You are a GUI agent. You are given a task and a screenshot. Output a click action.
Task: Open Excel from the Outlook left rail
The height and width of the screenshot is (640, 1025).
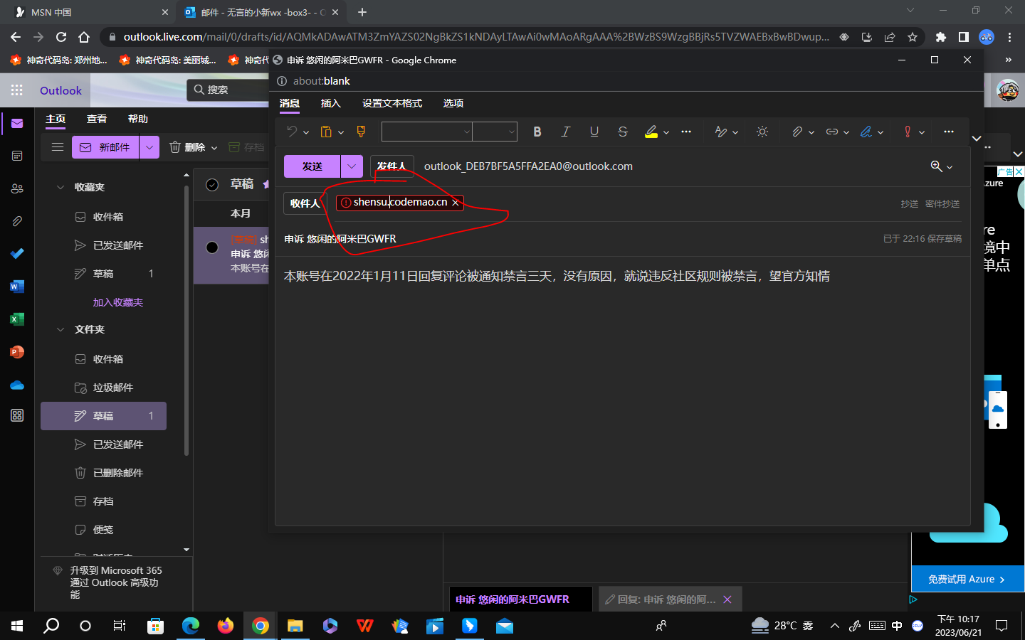click(x=17, y=319)
